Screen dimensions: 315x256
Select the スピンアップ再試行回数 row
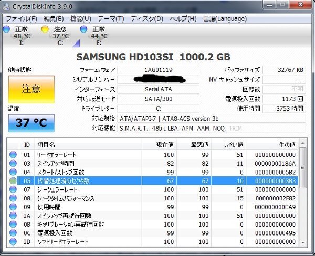coord(153,216)
